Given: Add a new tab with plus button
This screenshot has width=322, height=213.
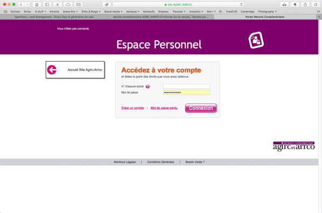Looking at the screenshot, I should point(319,17).
